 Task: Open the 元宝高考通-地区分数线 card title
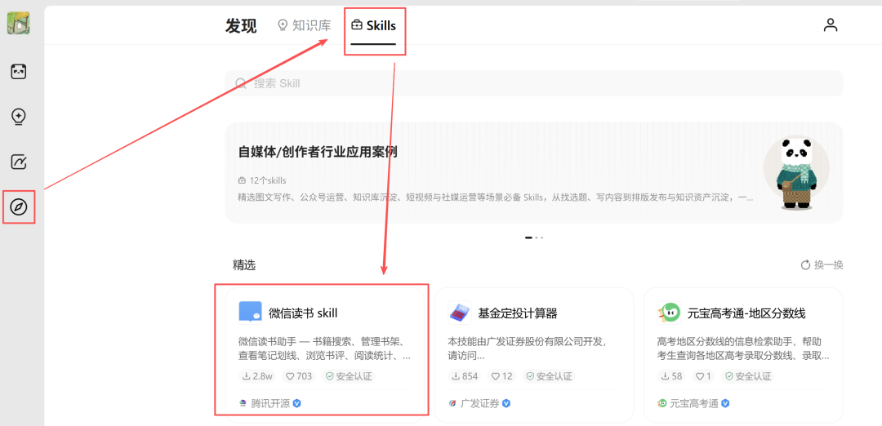point(746,313)
